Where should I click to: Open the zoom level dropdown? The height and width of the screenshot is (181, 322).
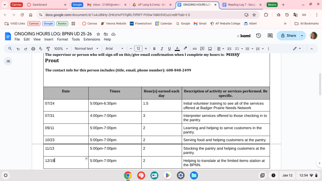point(61,49)
